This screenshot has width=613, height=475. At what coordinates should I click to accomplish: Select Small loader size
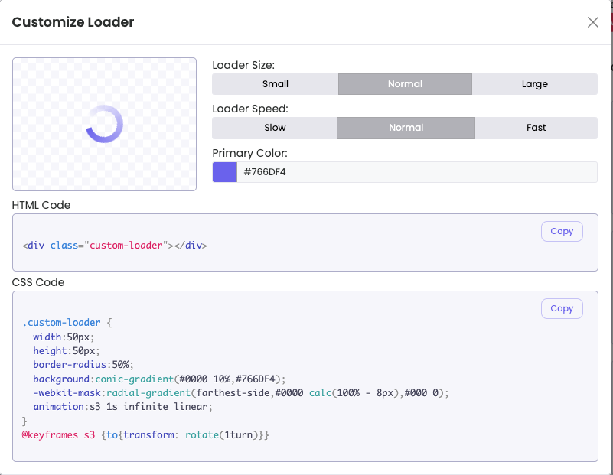[x=276, y=84]
